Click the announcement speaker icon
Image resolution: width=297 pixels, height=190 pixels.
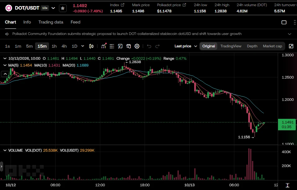coord(7,34)
